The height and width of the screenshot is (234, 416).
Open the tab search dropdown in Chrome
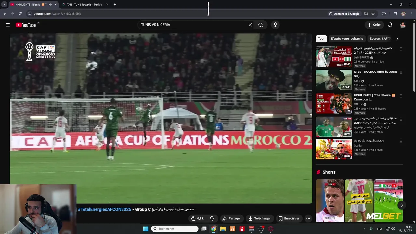pyautogui.click(x=4, y=5)
